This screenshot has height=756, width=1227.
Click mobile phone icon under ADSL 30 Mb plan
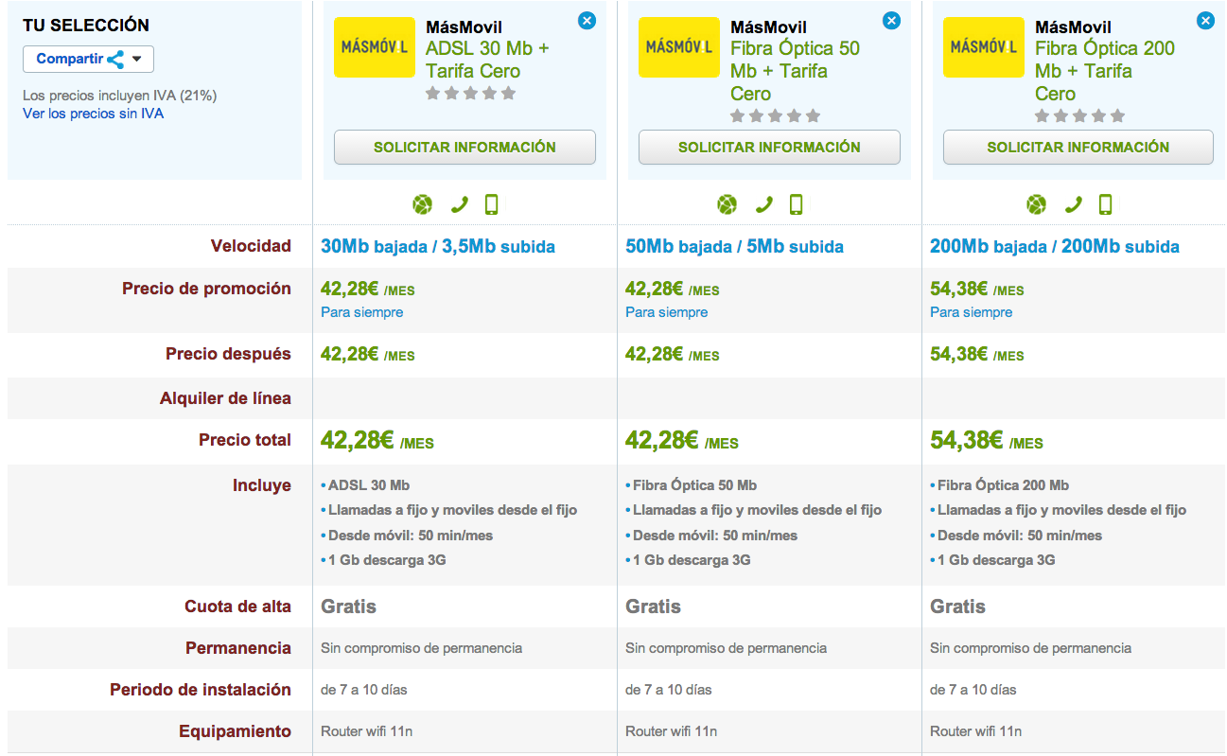[x=491, y=204]
